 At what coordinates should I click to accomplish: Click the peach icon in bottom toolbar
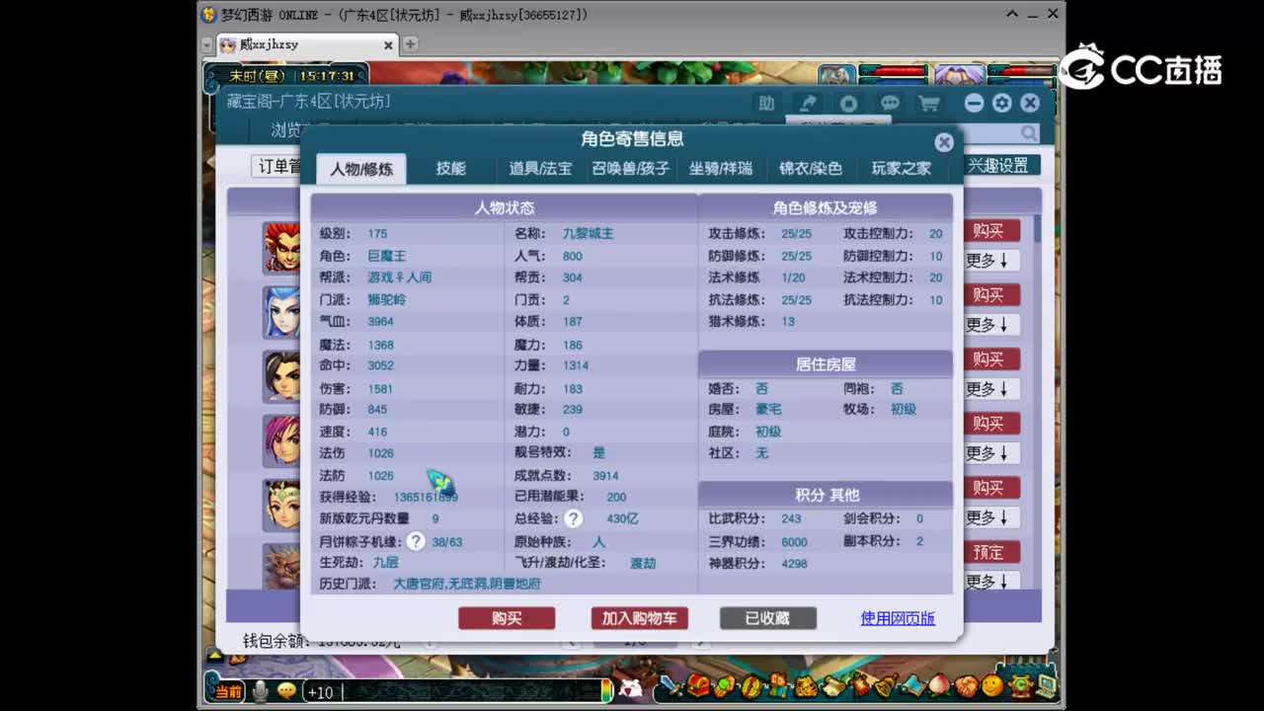(x=940, y=685)
